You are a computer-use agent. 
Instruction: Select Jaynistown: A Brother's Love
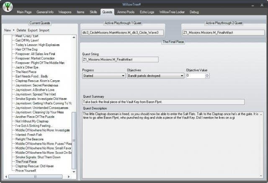tap(35, 90)
